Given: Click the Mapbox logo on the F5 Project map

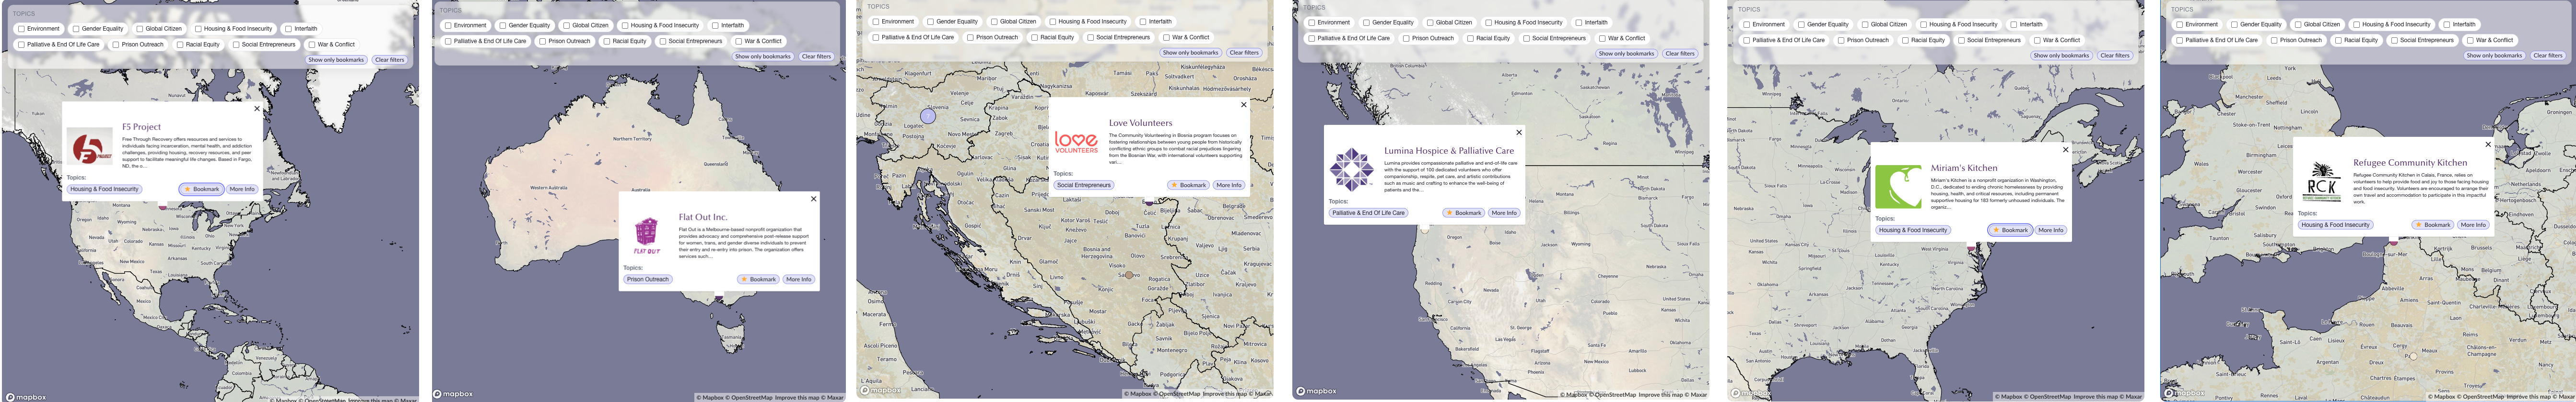Looking at the screenshot, I should click(x=25, y=397).
